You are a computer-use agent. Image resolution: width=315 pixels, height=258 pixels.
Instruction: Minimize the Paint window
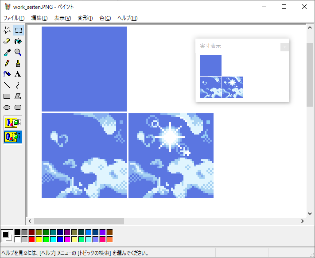click(x=264, y=7)
